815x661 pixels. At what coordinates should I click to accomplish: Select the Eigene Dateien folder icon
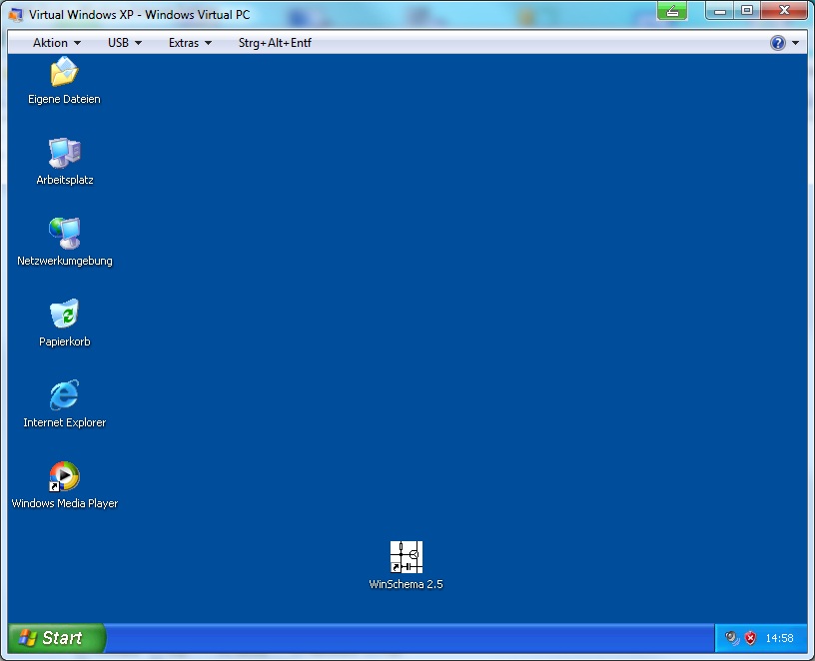tap(64, 73)
